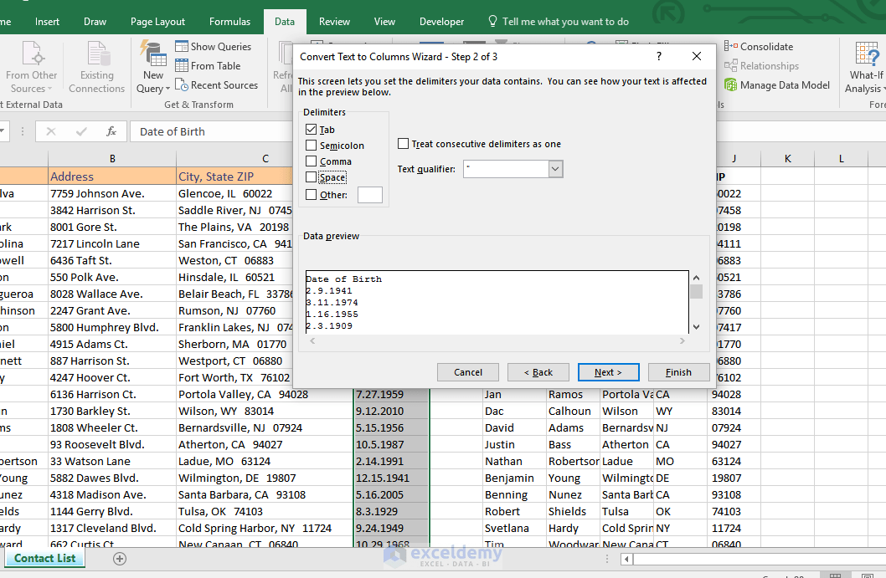This screenshot has width=886, height=578.
Task: Open Recent Sources
Action: (217, 84)
